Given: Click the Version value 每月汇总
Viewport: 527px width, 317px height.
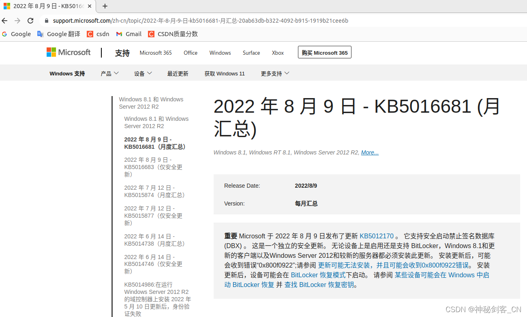Looking at the screenshot, I should [306, 203].
